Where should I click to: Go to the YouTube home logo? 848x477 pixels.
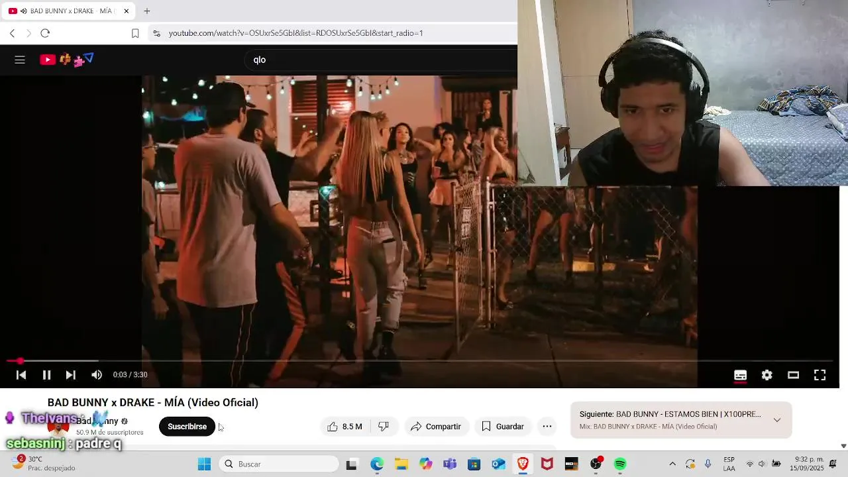[66, 60]
